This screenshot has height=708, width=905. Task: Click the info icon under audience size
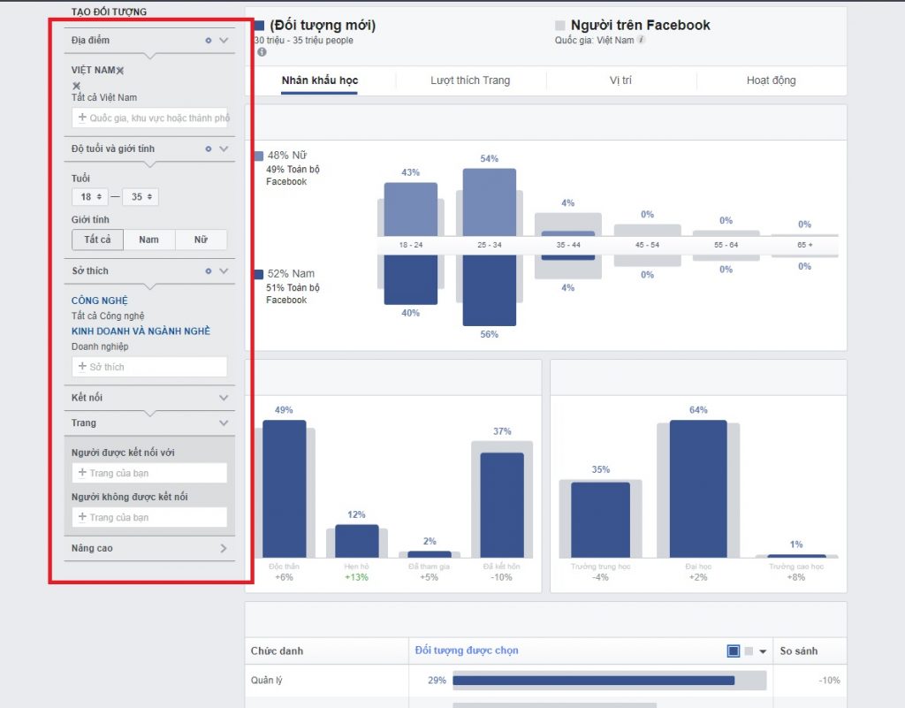[x=262, y=52]
